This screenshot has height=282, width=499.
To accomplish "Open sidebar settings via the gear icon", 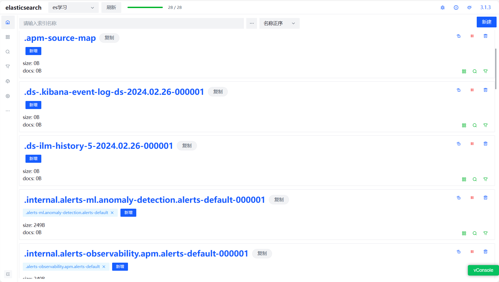I will [x=8, y=96].
